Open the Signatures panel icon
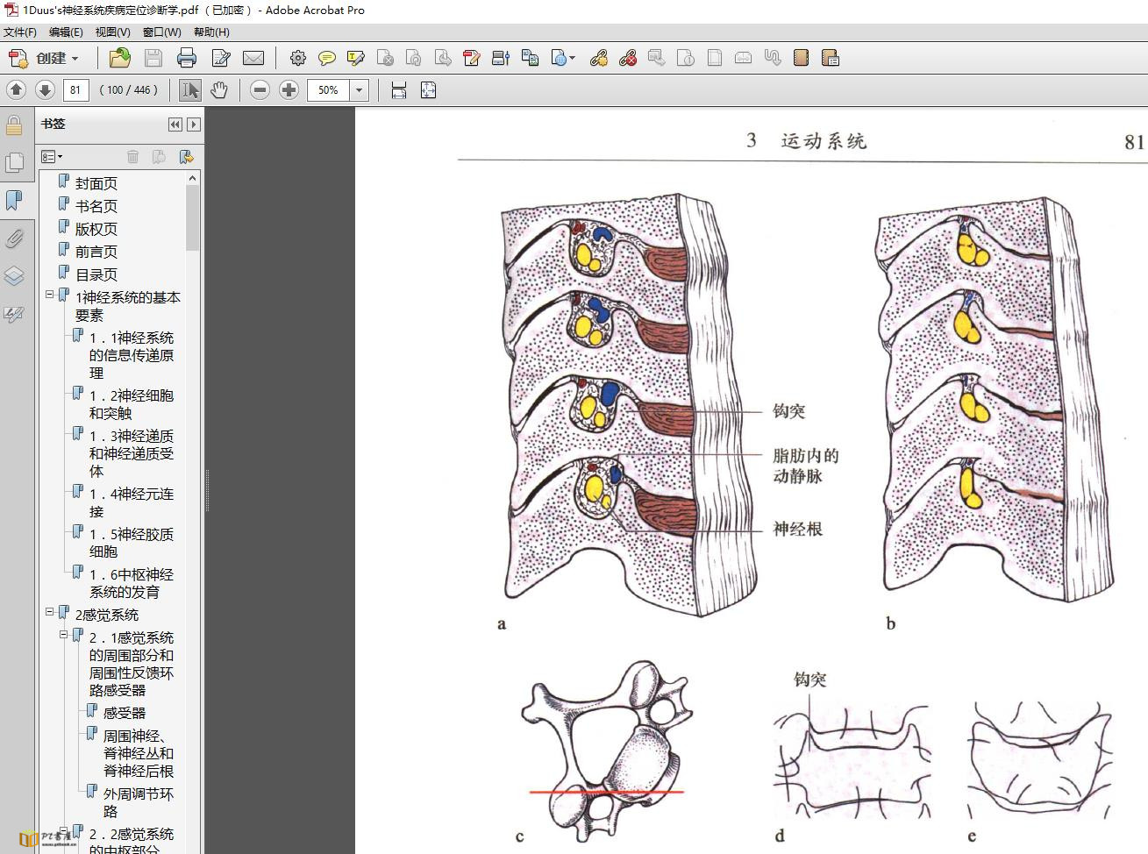The image size is (1148, 854). pos(14,314)
